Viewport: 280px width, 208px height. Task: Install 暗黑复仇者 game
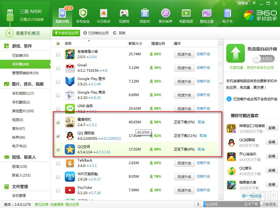272,184
